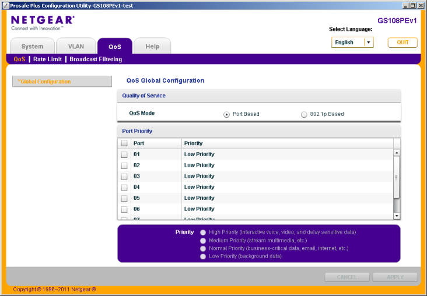Click Low Priority text for port 05
The height and width of the screenshot is (296, 427).
pyautogui.click(x=199, y=198)
